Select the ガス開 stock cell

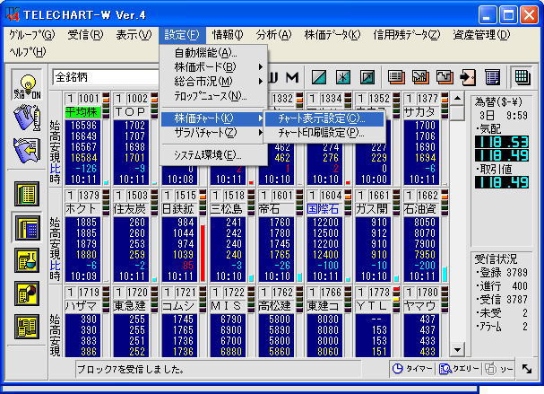tap(373, 209)
